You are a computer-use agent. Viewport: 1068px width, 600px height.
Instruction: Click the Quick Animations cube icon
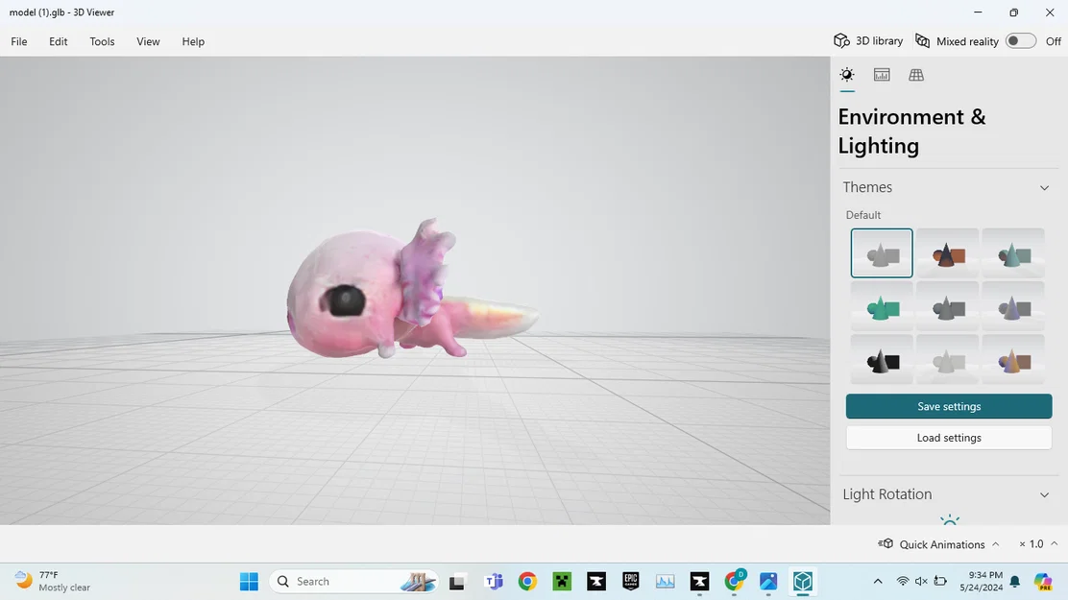click(886, 543)
